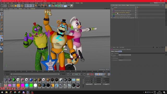
Task: Click the Floor environment icon
Action: [65, 6]
